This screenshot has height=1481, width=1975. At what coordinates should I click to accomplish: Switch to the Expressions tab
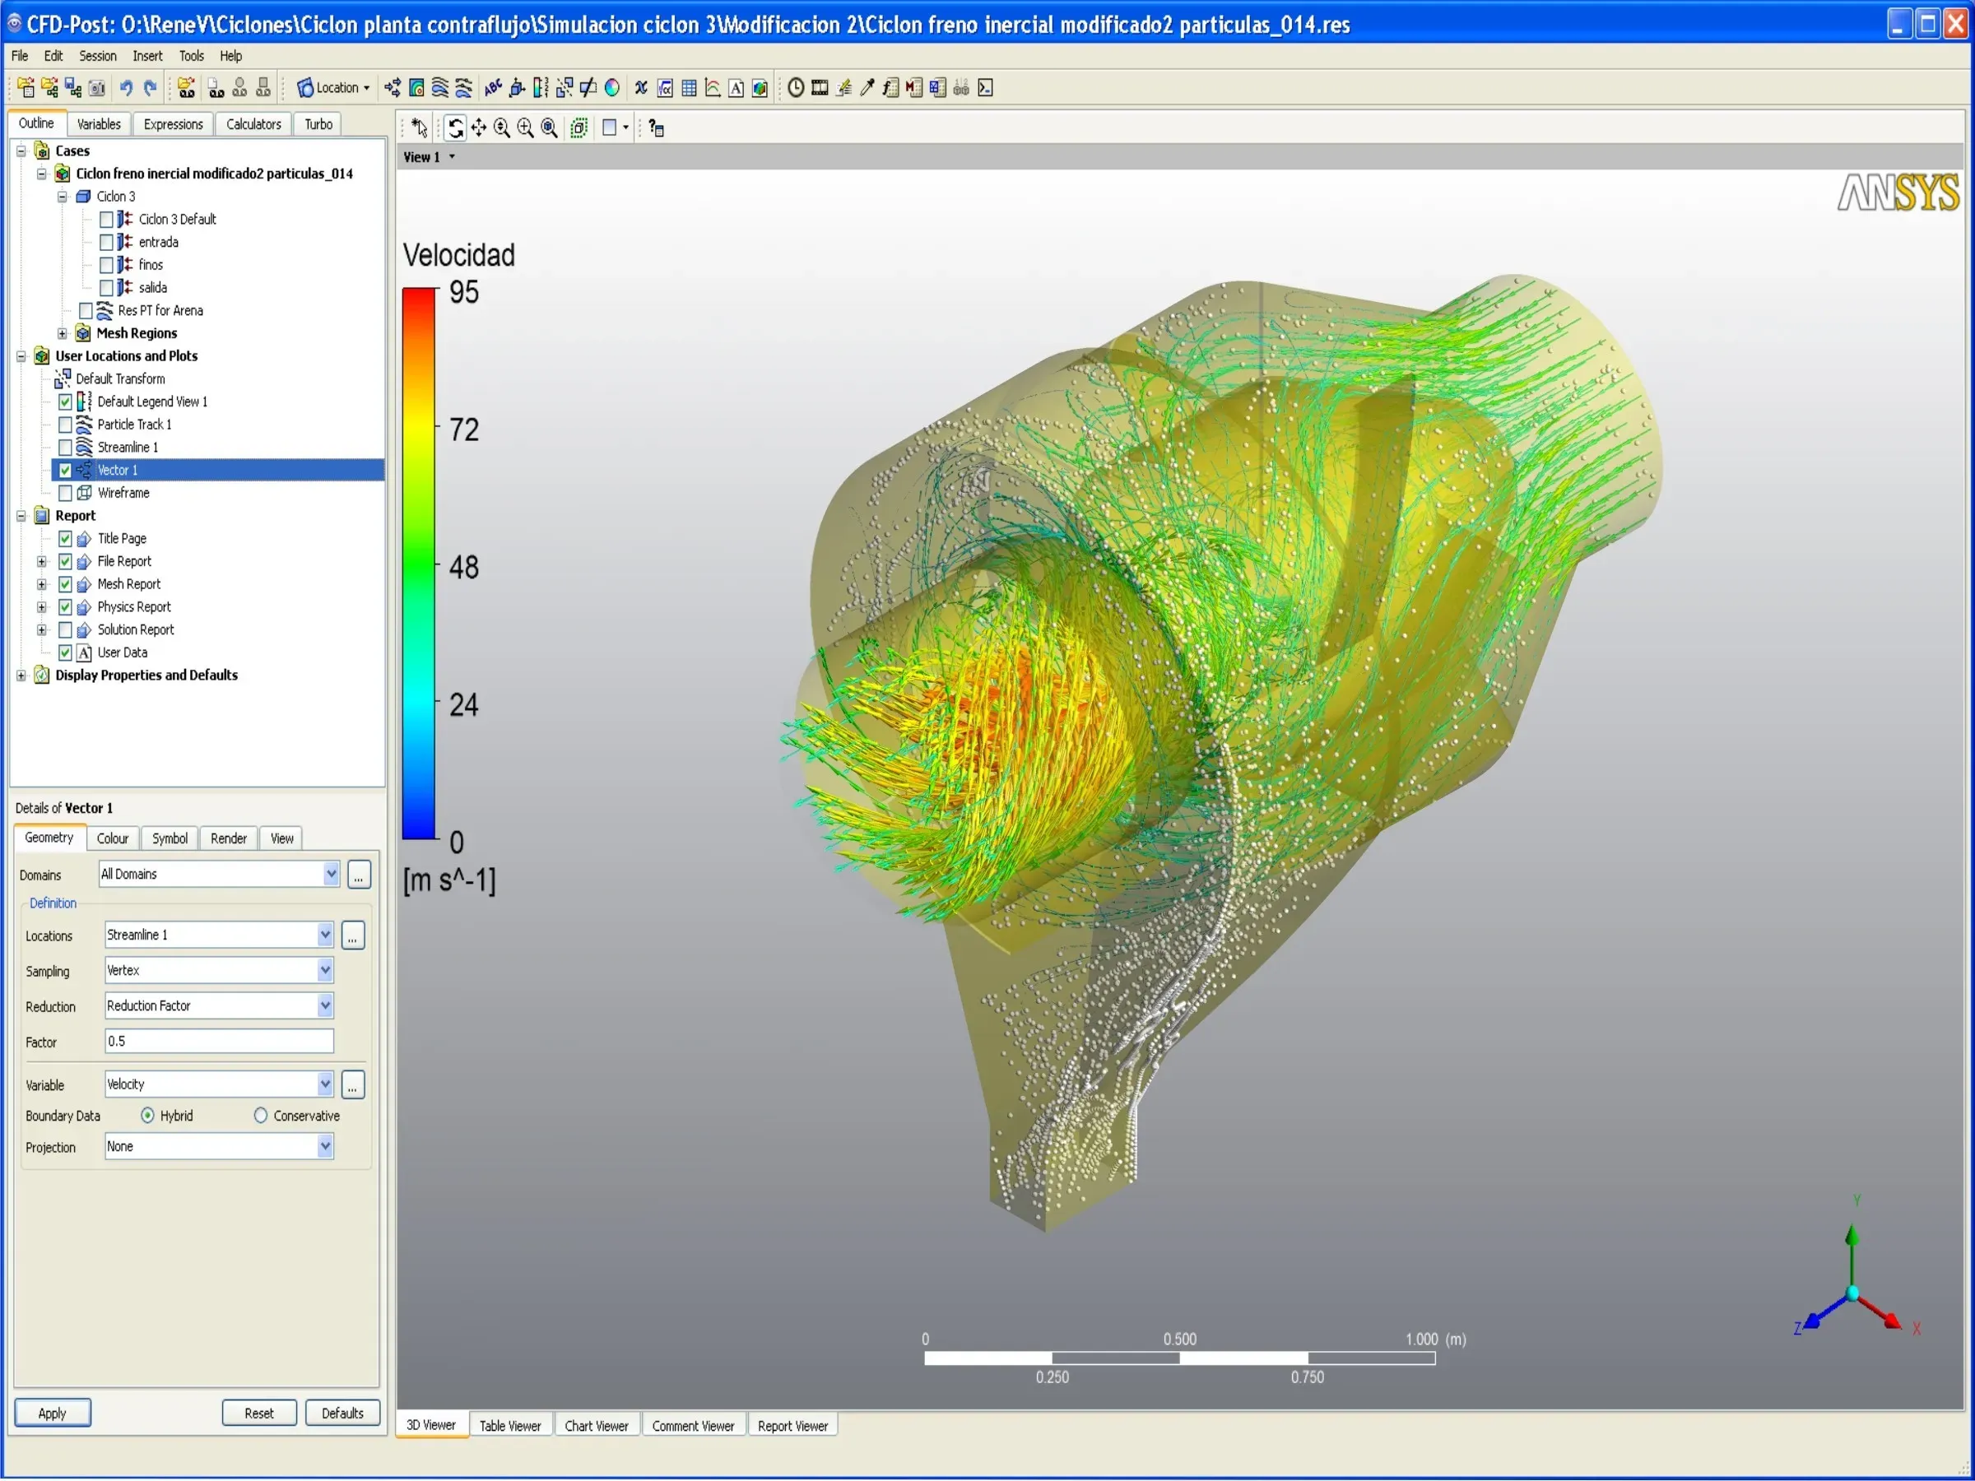(x=173, y=124)
